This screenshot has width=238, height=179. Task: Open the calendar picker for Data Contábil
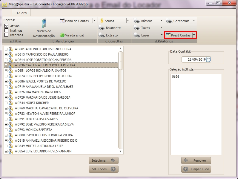point(208,59)
